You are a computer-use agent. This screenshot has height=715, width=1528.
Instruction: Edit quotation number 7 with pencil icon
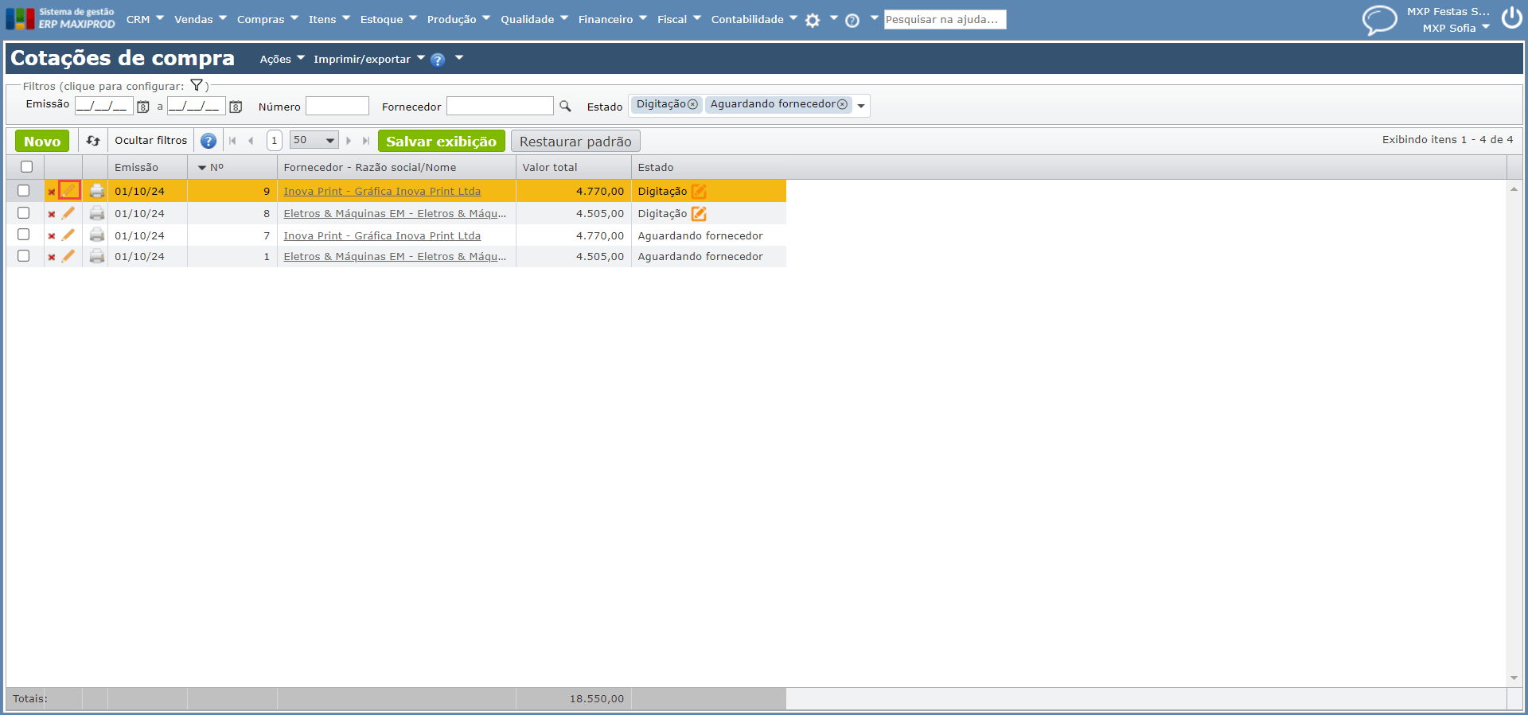click(68, 235)
